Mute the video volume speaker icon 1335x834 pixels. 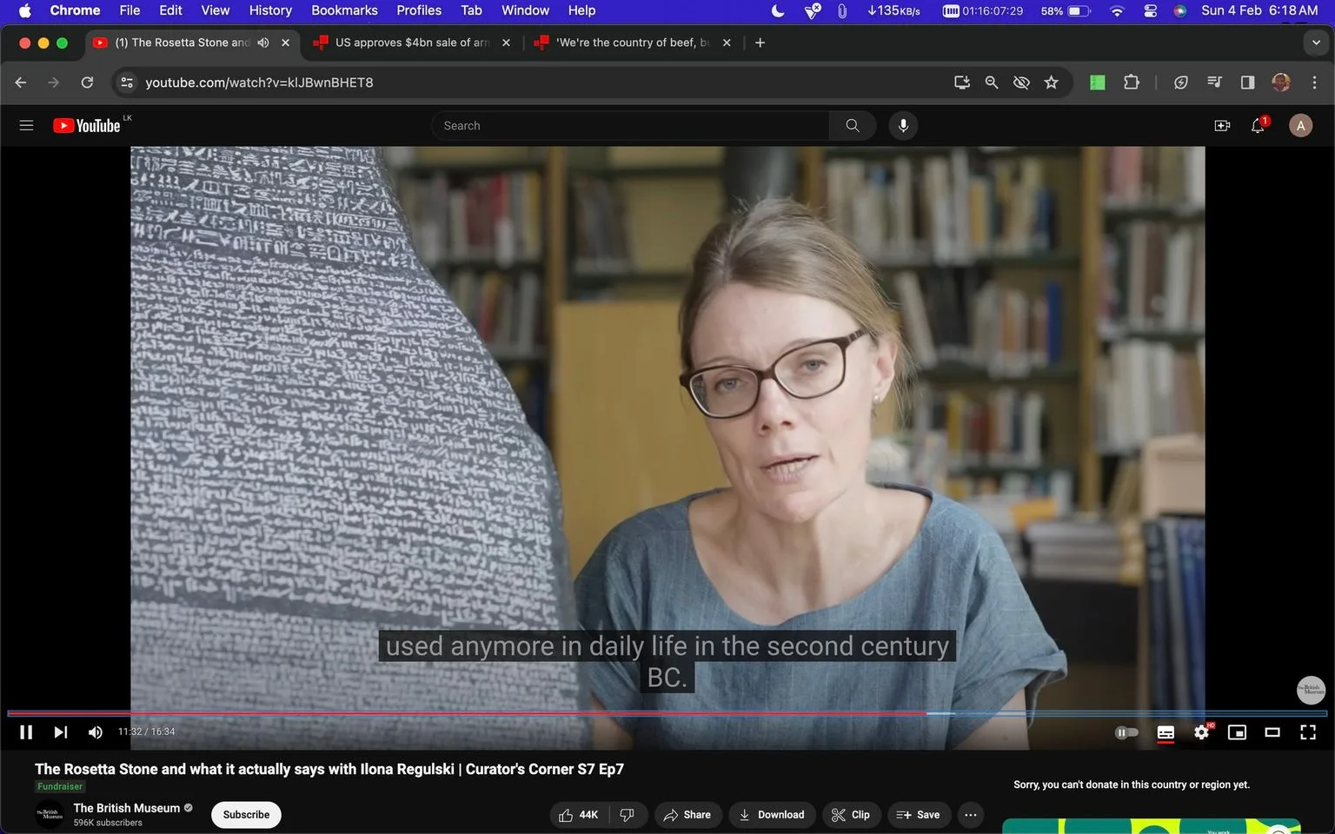[96, 732]
